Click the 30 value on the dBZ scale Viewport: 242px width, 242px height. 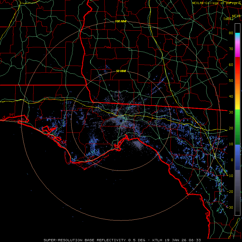[x=231, y=112]
